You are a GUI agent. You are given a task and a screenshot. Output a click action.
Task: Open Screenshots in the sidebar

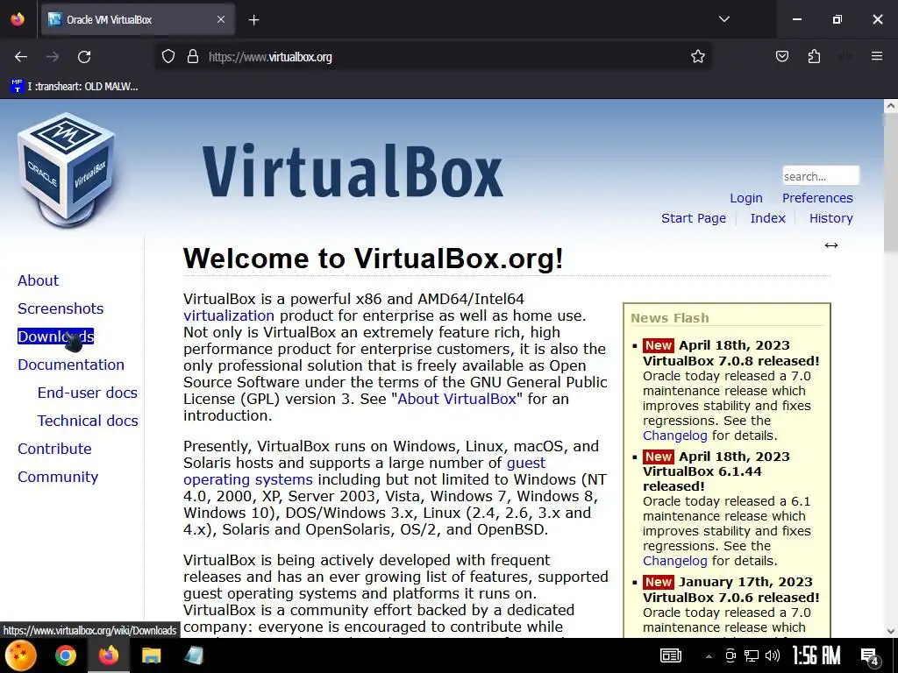[x=61, y=308]
